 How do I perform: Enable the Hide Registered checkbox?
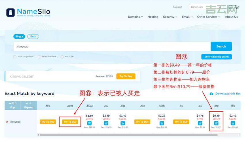[x=15, y=57]
